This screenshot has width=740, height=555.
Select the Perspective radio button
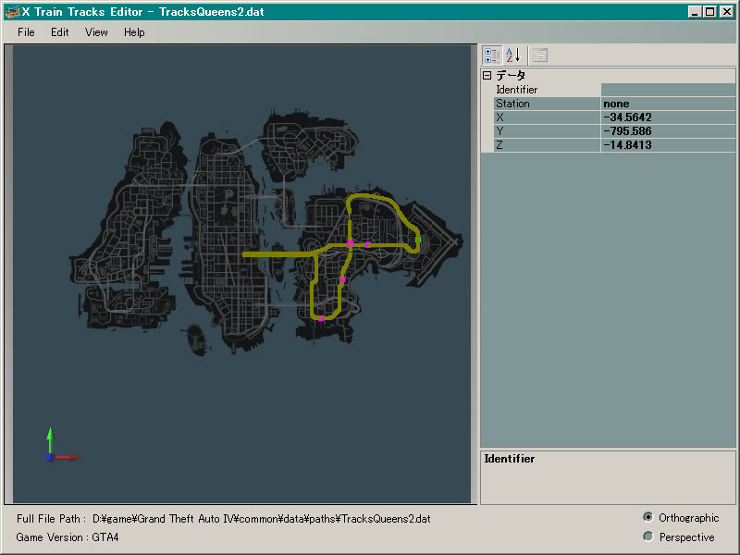coord(648,536)
